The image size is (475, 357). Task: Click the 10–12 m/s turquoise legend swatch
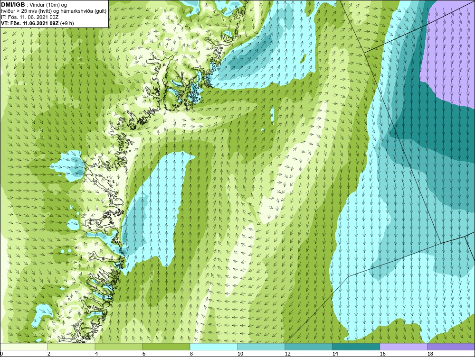261,347
